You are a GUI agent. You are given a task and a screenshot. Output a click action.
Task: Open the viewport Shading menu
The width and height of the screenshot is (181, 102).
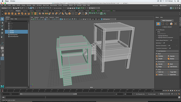(x=36, y=17)
